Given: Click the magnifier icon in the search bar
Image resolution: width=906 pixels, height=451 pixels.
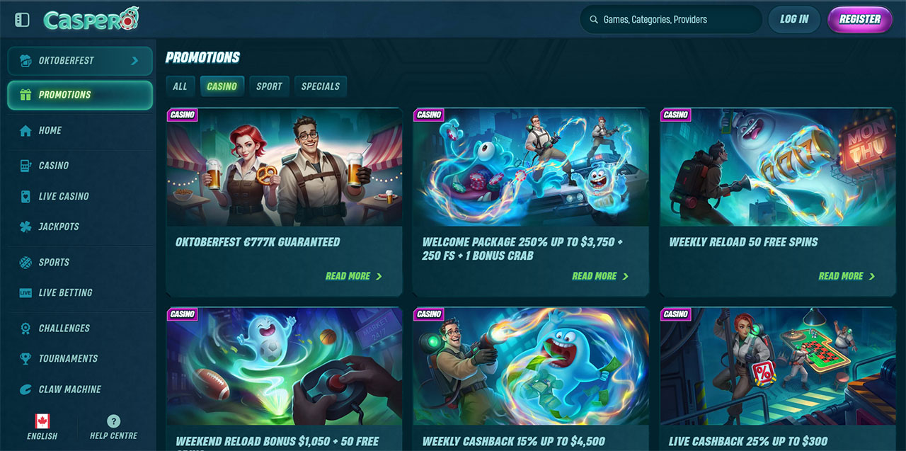Looking at the screenshot, I should pos(592,20).
